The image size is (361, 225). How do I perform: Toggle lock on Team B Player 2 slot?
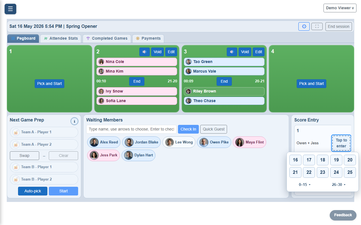click(x=16, y=179)
